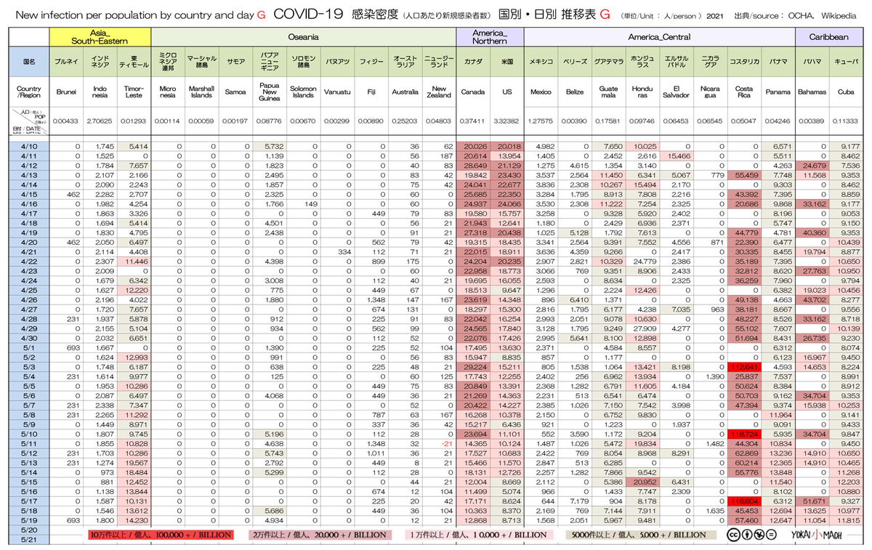
Task: Click the COVID-19 title text
Action: [x=308, y=14]
